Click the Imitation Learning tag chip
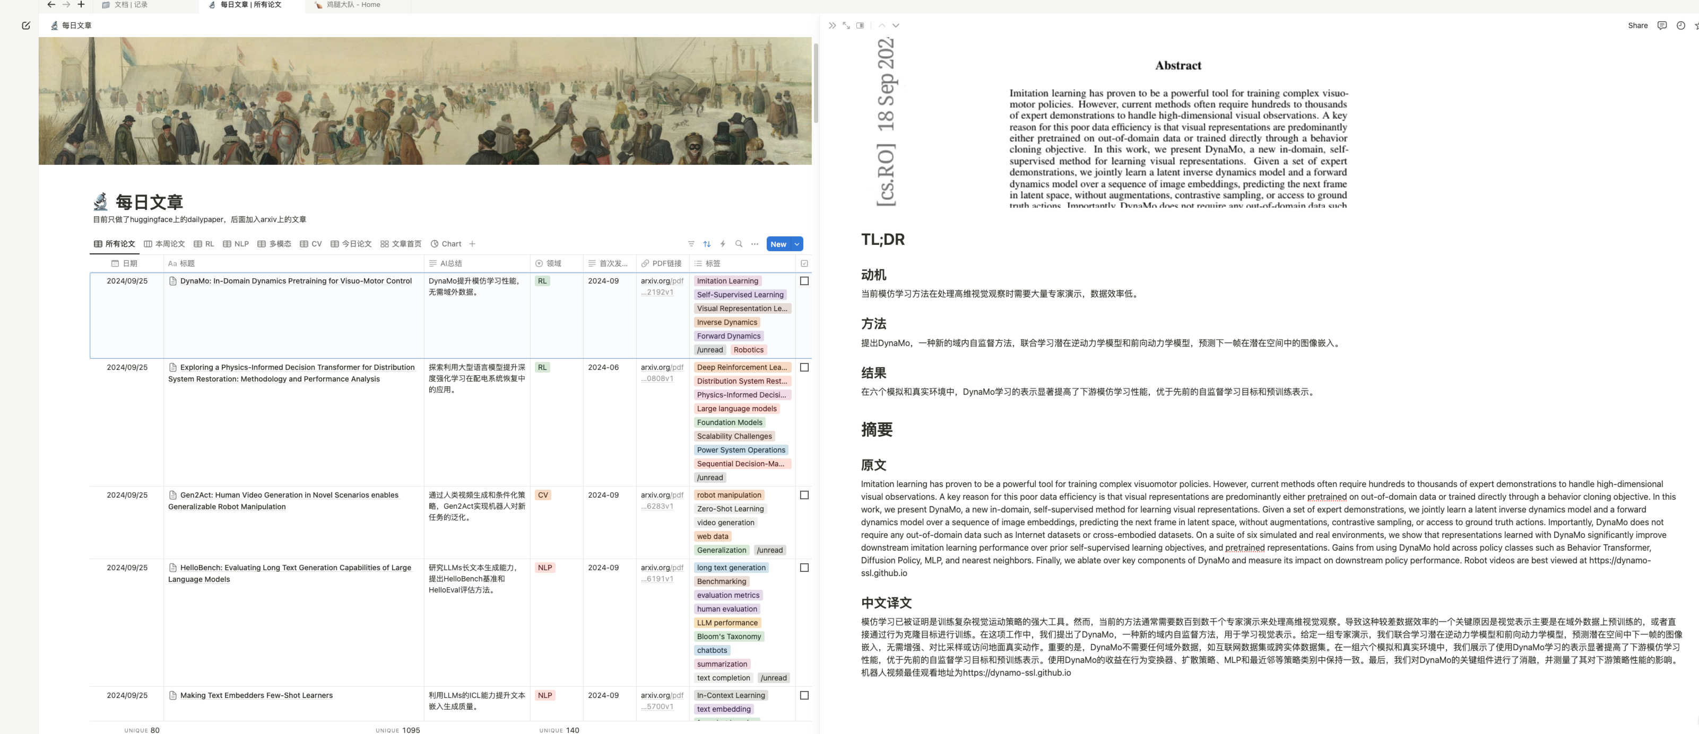The image size is (1699, 734). 727,281
